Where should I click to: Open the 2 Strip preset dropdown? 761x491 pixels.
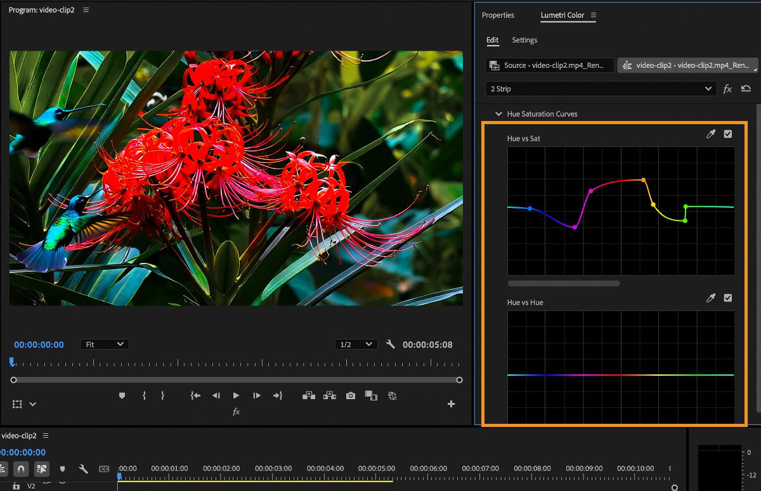pyautogui.click(x=601, y=89)
